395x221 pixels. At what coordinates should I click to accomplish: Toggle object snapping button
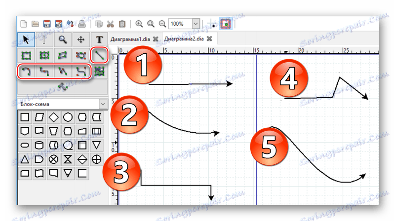(226, 24)
